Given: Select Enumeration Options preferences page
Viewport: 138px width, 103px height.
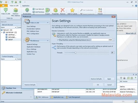Looking at the screenshot, I should pos(33,29).
